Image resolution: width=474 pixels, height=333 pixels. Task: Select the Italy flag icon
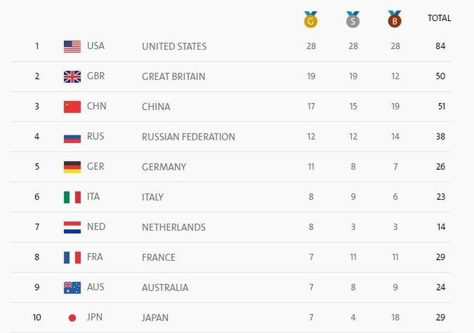click(x=72, y=197)
